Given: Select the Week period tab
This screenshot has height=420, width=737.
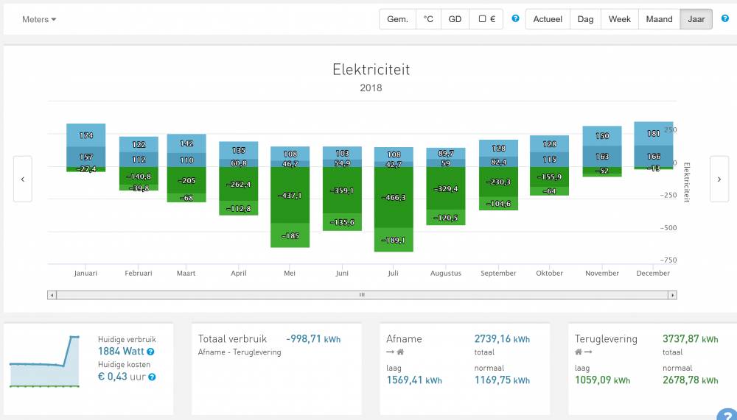Looking at the screenshot, I should coord(619,19).
